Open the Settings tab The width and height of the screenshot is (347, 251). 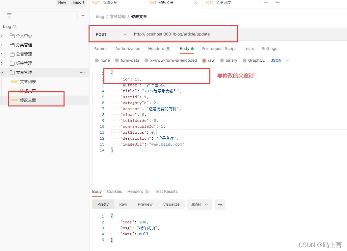click(x=269, y=49)
